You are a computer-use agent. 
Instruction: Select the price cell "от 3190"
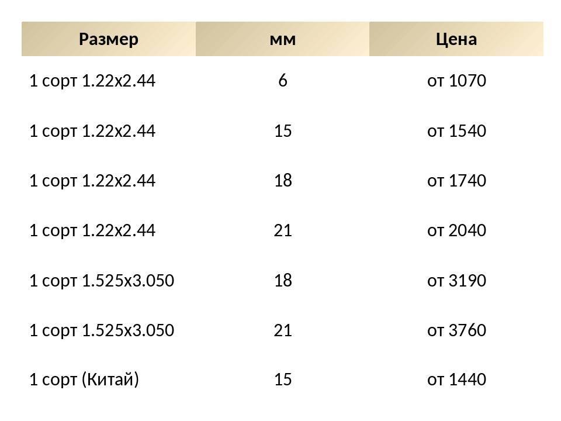456,281
